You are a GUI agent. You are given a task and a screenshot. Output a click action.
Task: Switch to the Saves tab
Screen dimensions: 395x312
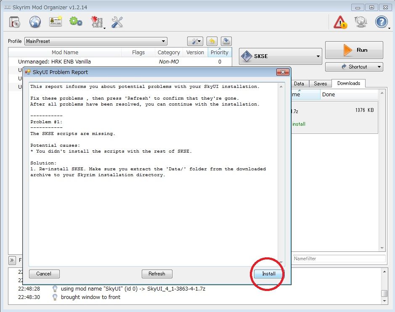point(320,84)
